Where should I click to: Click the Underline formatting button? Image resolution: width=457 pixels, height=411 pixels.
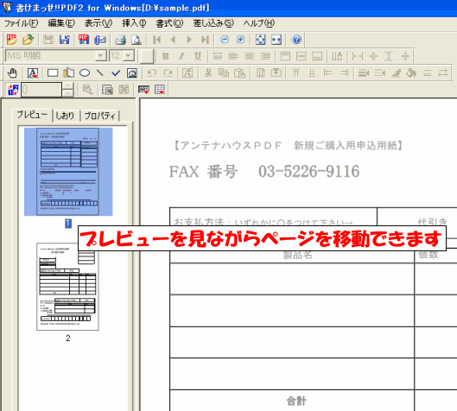pos(198,56)
